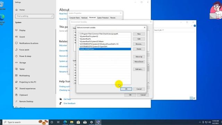Show hidden tray icons chevron
Image resolution: width=222 pixels, height=125 pixels.
[200, 122]
